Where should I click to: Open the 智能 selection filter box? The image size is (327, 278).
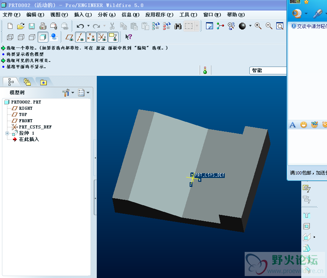268,70
